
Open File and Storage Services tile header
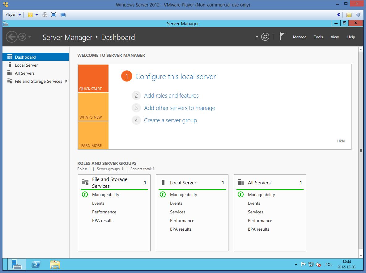(114, 183)
